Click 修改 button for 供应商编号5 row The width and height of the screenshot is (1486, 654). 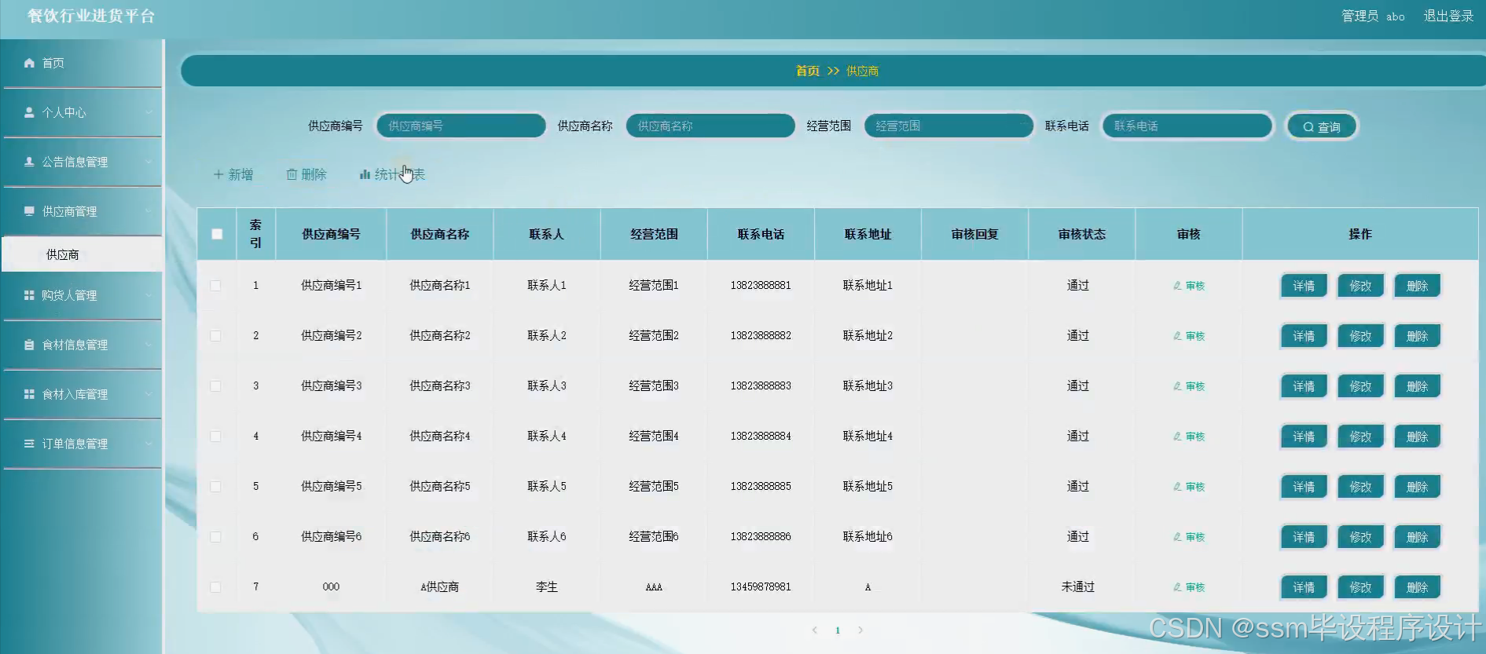pos(1360,487)
